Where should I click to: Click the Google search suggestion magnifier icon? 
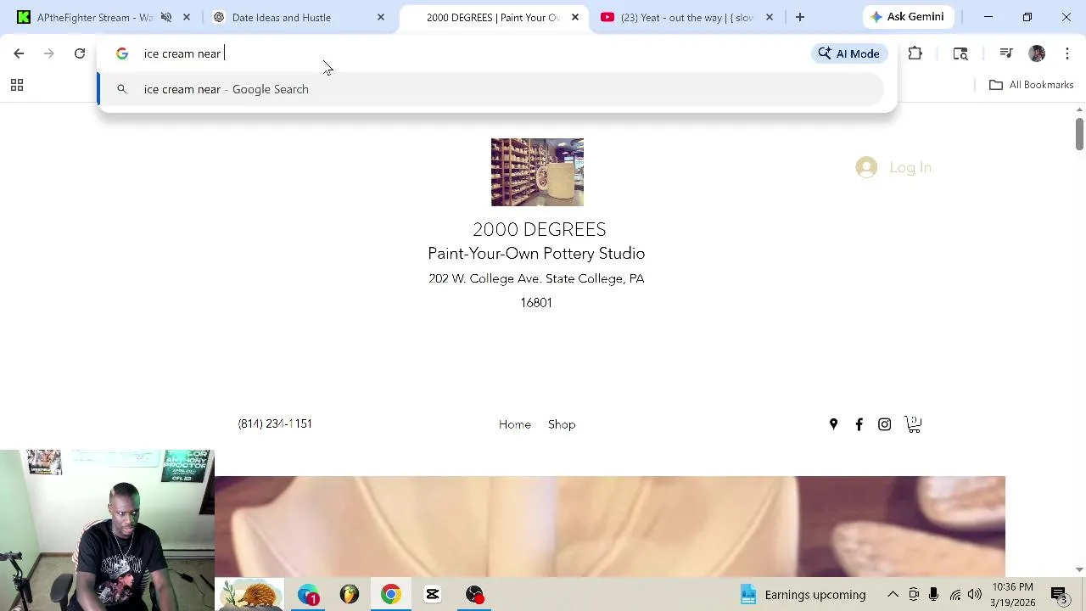pyautogui.click(x=122, y=89)
